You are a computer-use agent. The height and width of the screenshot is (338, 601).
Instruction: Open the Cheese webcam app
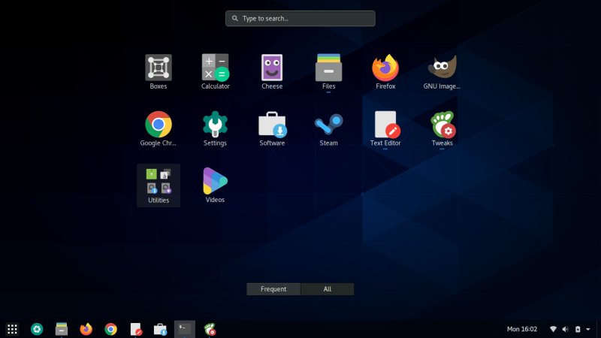point(272,68)
